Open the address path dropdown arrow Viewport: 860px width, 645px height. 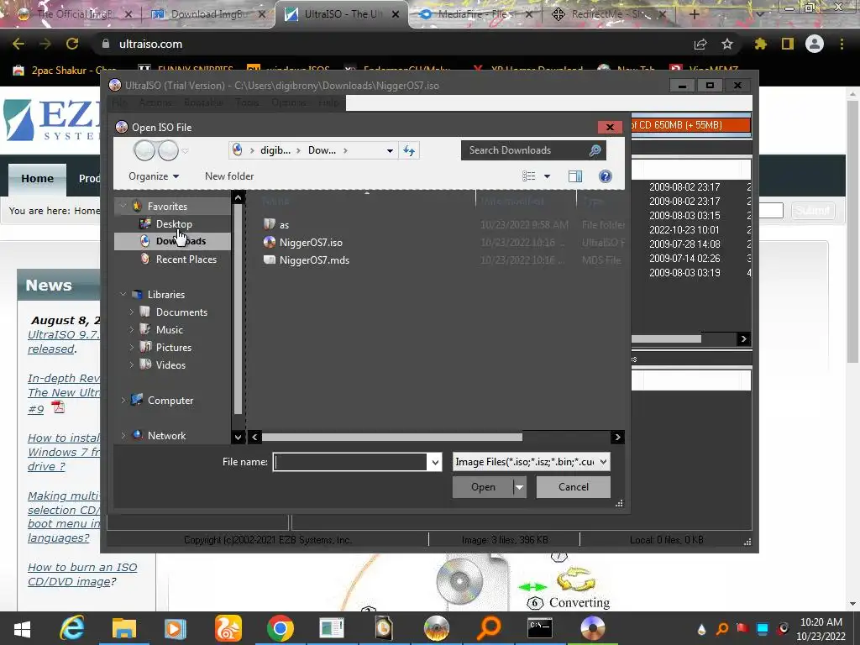(x=390, y=150)
